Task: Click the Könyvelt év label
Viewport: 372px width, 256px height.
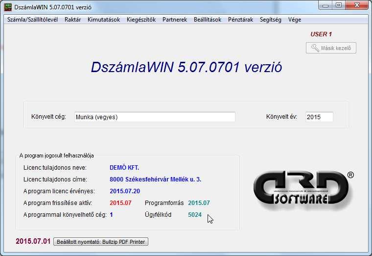Action: click(281, 117)
